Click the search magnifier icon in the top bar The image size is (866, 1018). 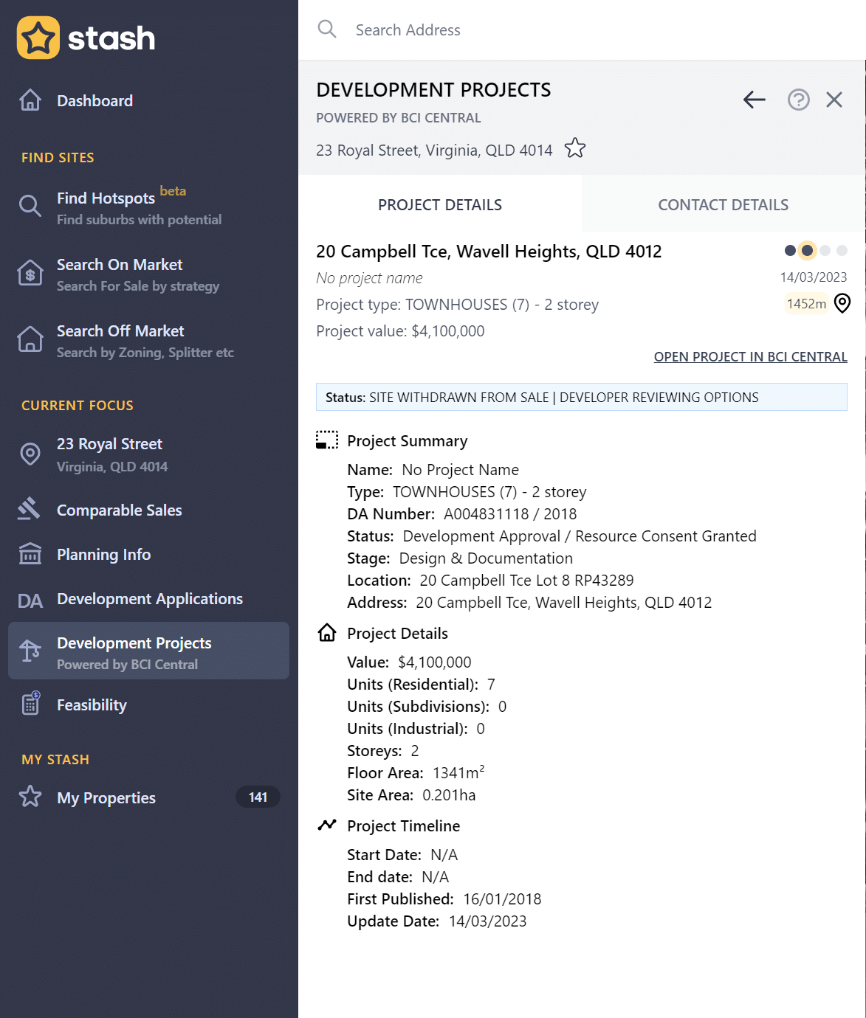327,30
